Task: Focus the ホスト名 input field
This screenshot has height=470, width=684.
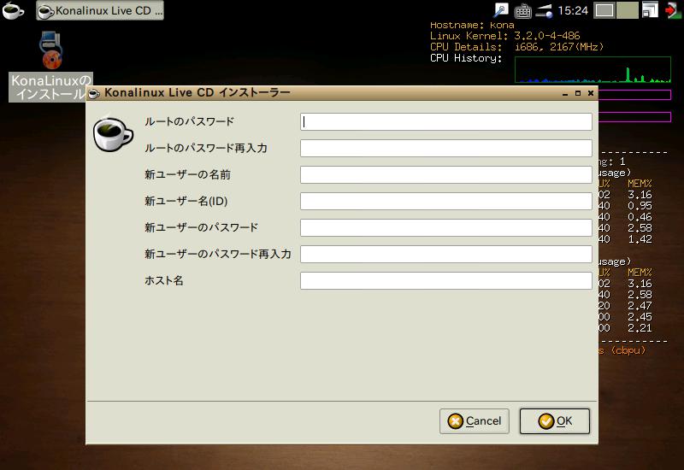Action: tap(445, 281)
